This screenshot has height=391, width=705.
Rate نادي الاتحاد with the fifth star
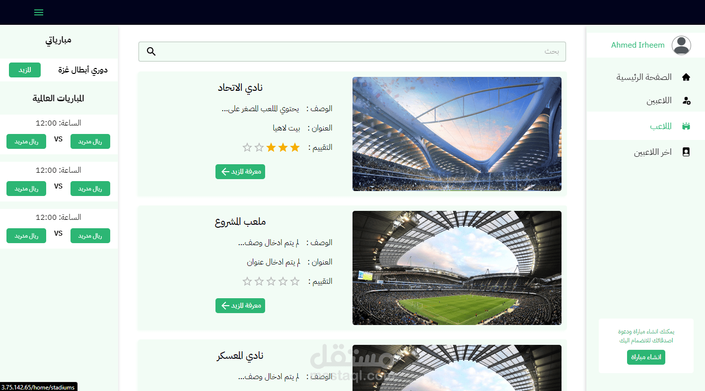click(247, 147)
